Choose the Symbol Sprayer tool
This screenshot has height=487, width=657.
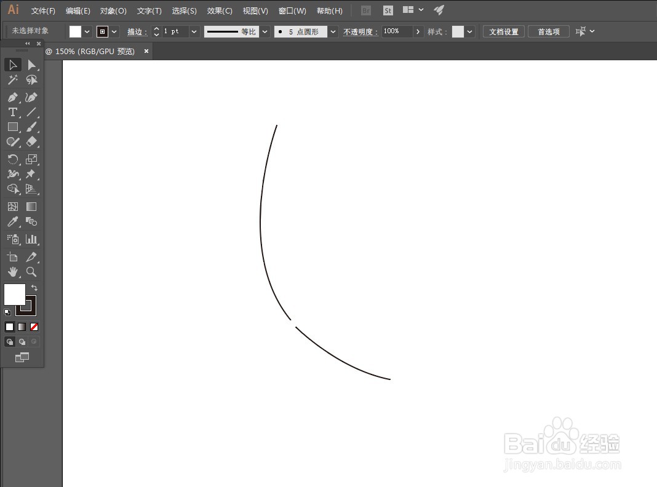coord(12,239)
